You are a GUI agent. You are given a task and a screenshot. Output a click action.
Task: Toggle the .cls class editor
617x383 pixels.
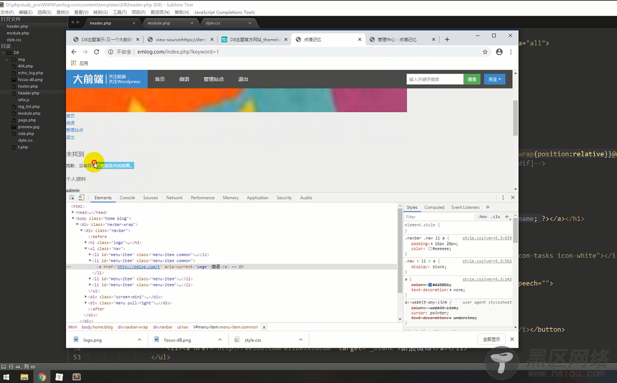click(x=496, y=217)
